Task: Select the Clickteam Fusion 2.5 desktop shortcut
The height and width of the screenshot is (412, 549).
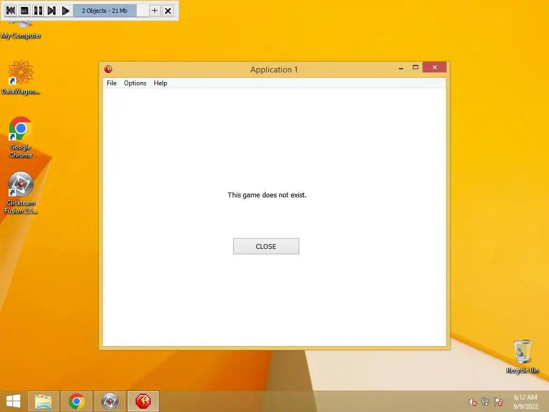Action: [21, 193]
